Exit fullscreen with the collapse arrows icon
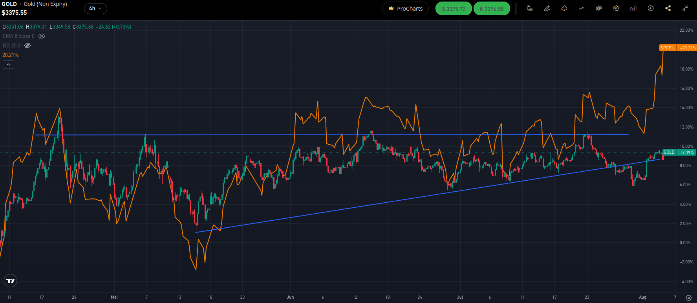The height and width of the screenshot is (303, 697). (685, 8)
